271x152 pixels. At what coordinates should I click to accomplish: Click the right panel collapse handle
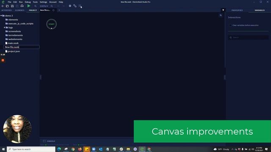pyautogui.click(x=225, y=77)
